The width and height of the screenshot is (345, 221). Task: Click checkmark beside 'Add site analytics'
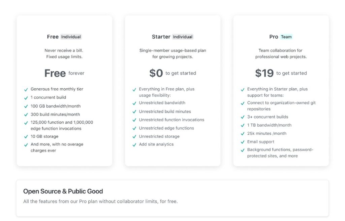(x=134, y=145)
